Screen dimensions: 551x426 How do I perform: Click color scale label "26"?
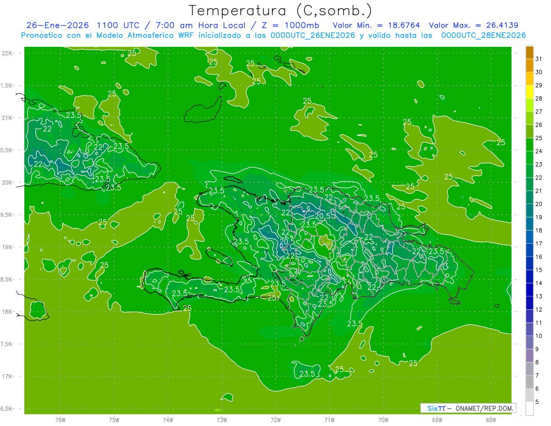tap(539, 125)
